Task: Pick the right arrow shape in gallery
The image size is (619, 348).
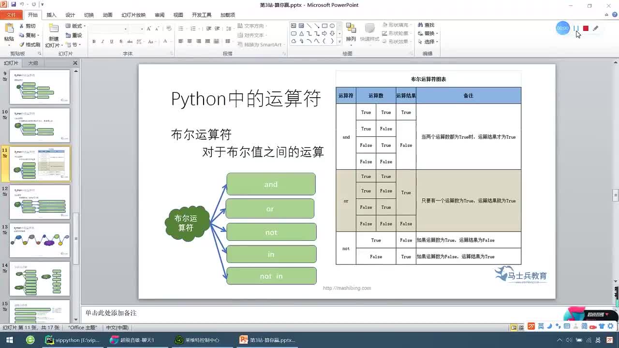Action: click(324, 33)
